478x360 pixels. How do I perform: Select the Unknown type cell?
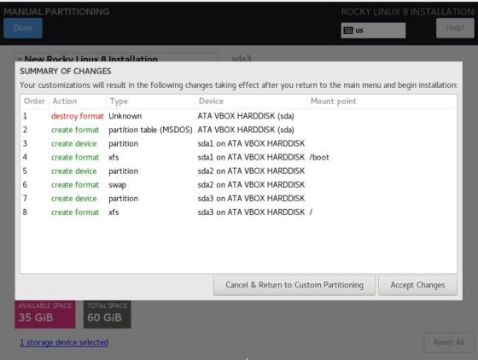pyautogui.click(x=125, y=116)
